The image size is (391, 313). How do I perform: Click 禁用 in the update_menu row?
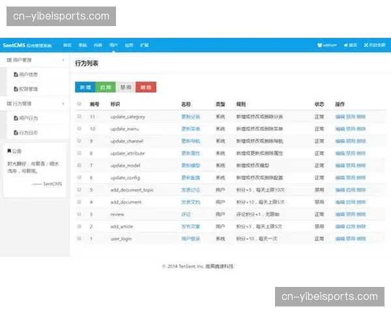click(x=351, y=129)
